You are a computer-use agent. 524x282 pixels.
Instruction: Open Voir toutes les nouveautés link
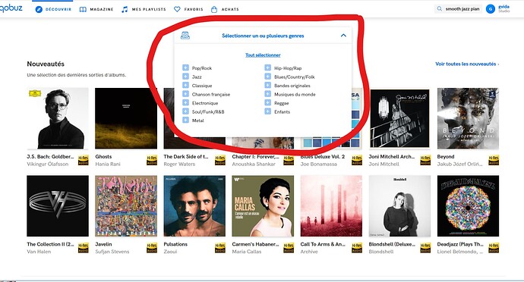(467, 64)
